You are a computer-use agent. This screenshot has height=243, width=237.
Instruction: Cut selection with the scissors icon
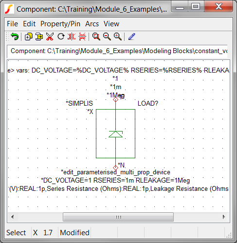point(50,37)
